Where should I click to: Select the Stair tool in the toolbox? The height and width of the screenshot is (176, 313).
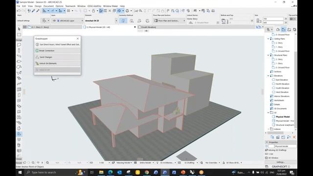tap(19, 78)
